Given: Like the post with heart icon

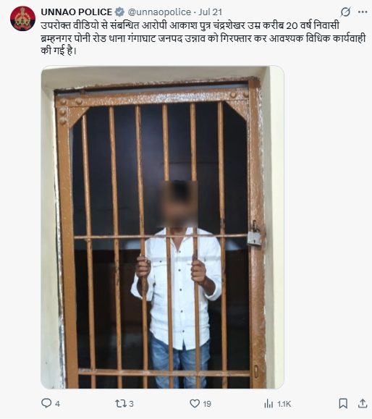Looking at the screenshot, I should (x=195, y=404).
